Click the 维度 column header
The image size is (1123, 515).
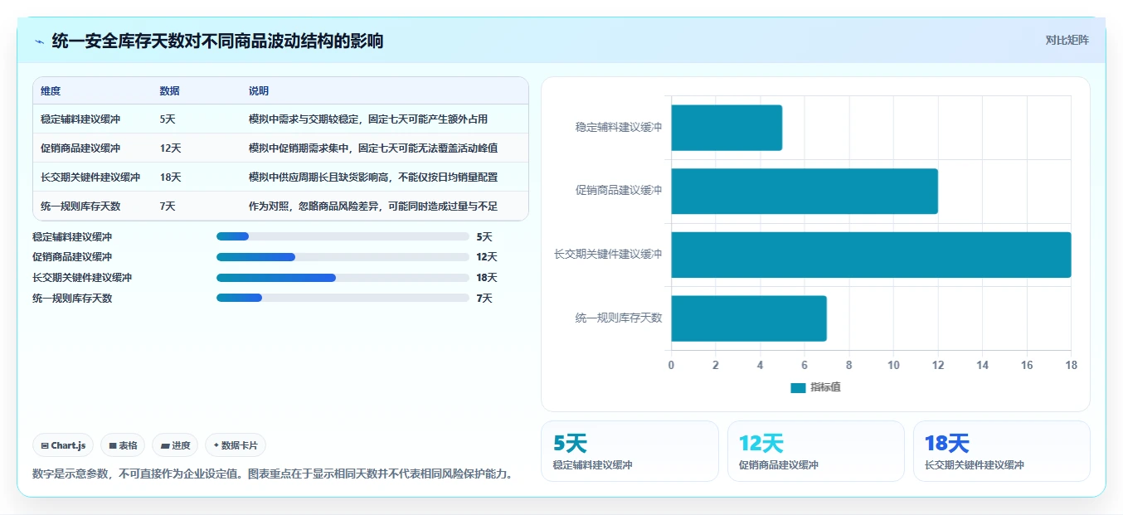tap(51, 91)
